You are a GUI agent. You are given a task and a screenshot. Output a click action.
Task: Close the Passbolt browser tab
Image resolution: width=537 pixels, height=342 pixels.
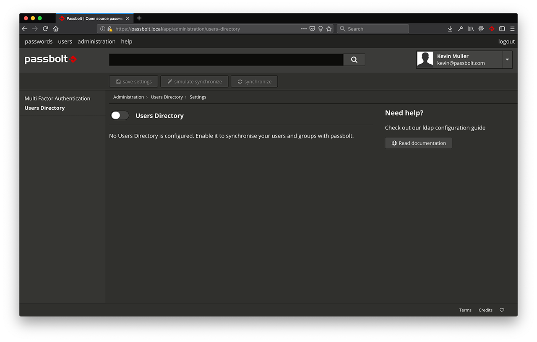point(128,18)
